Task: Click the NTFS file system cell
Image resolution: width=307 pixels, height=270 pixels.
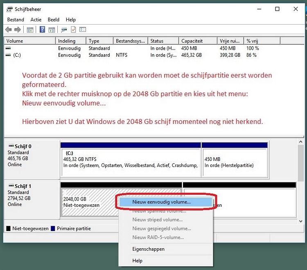Action: click(122, 55)
